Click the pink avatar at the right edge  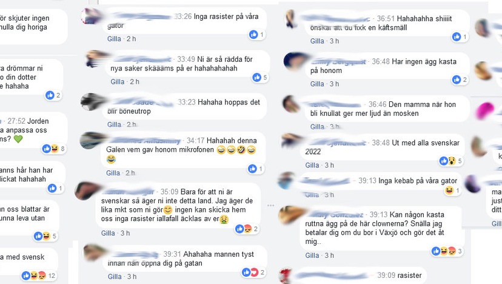[486, 110]
